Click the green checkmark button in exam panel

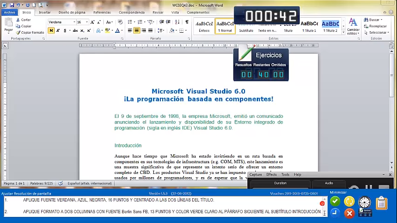(335, 201)
